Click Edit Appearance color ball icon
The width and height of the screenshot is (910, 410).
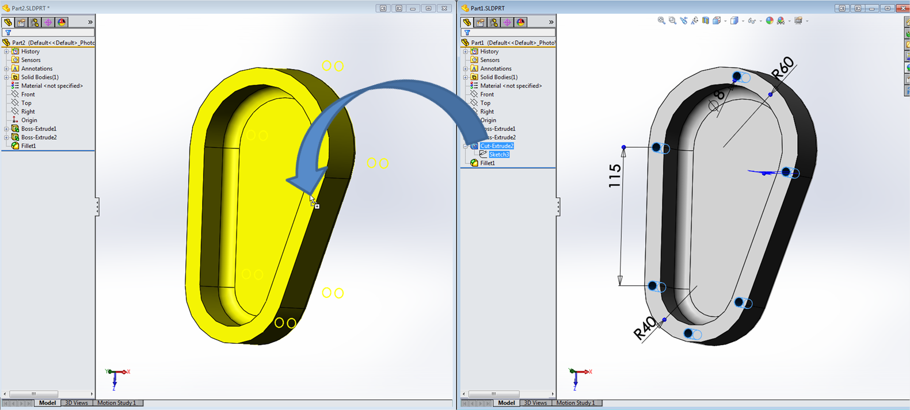click(770, 21)
